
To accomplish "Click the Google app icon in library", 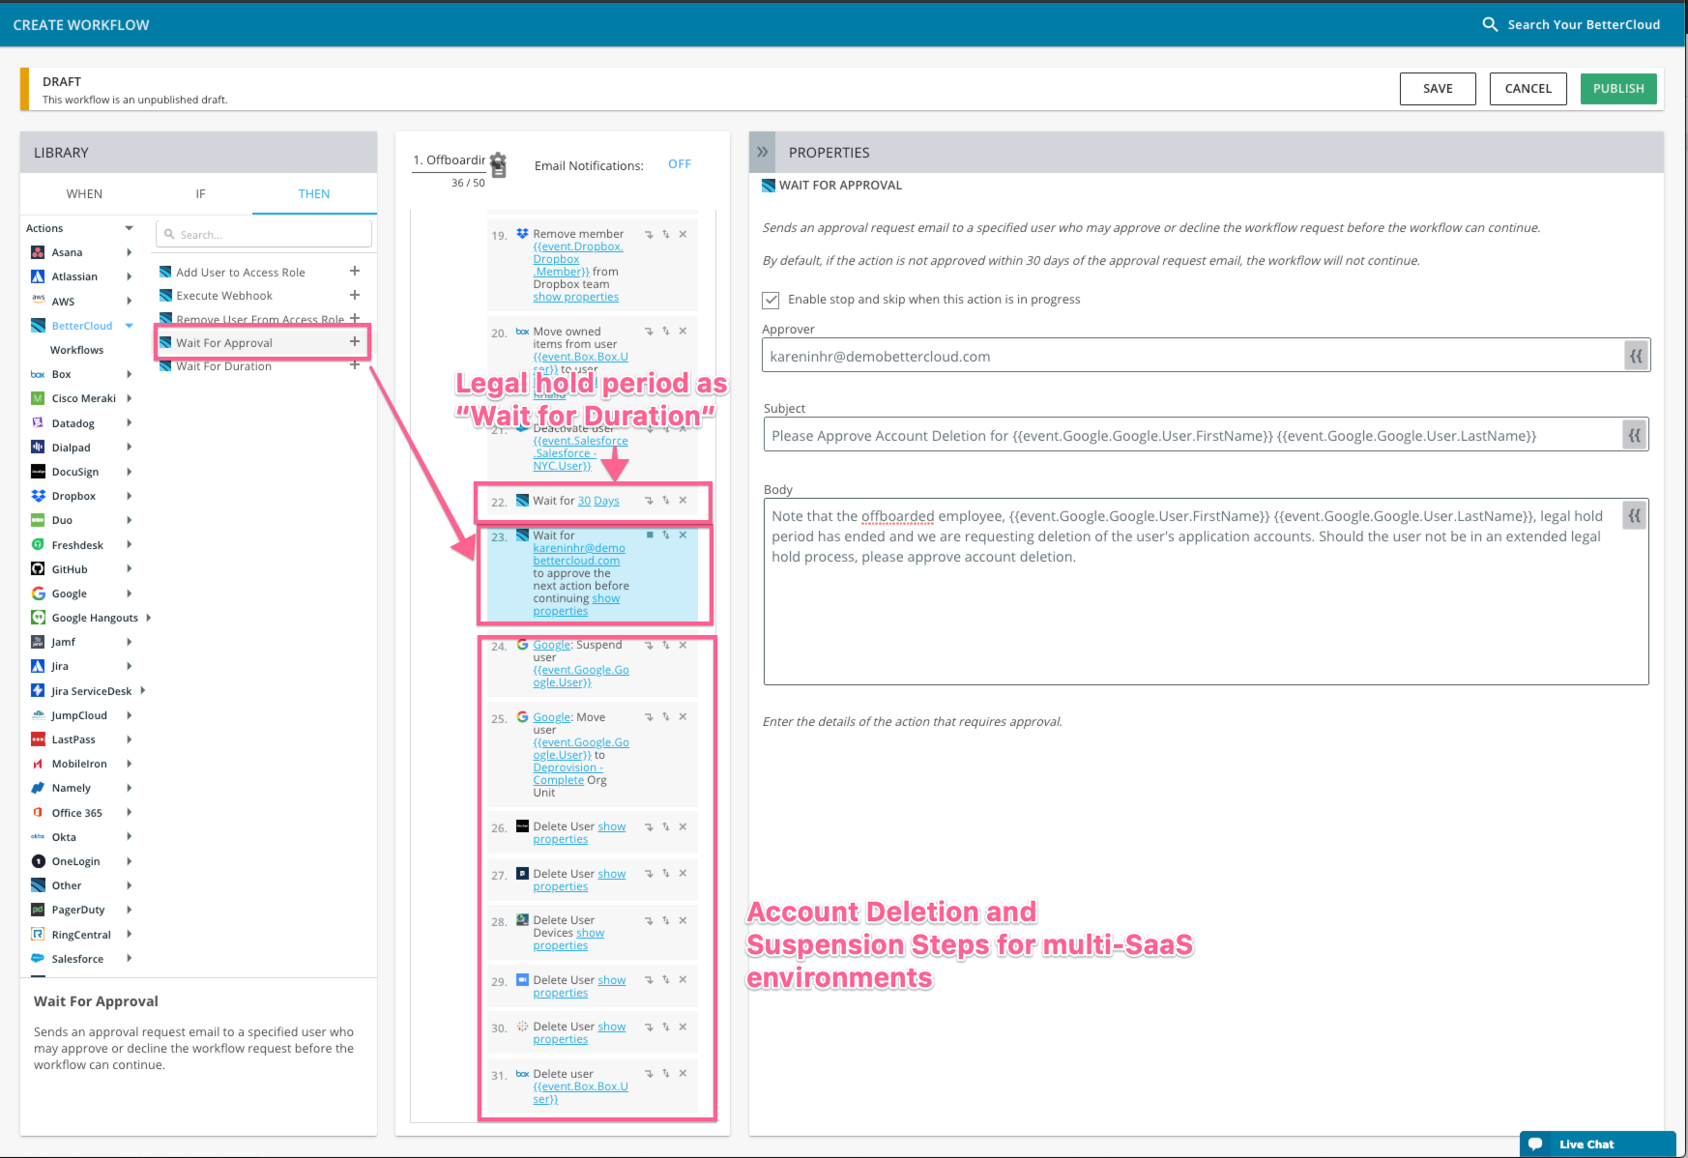I will [x=38, y=593].
